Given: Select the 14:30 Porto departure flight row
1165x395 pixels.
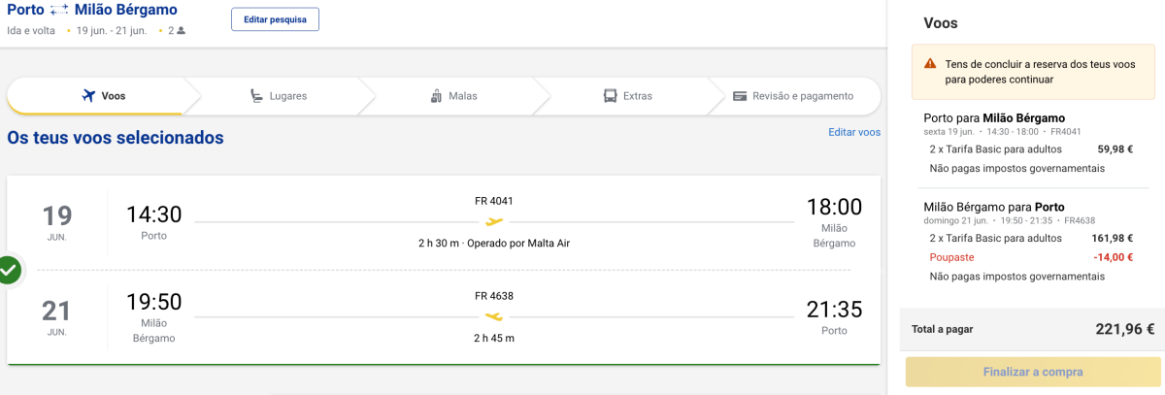Looking at the screenshot, I should pyautogui.click(x=444, y=222).
